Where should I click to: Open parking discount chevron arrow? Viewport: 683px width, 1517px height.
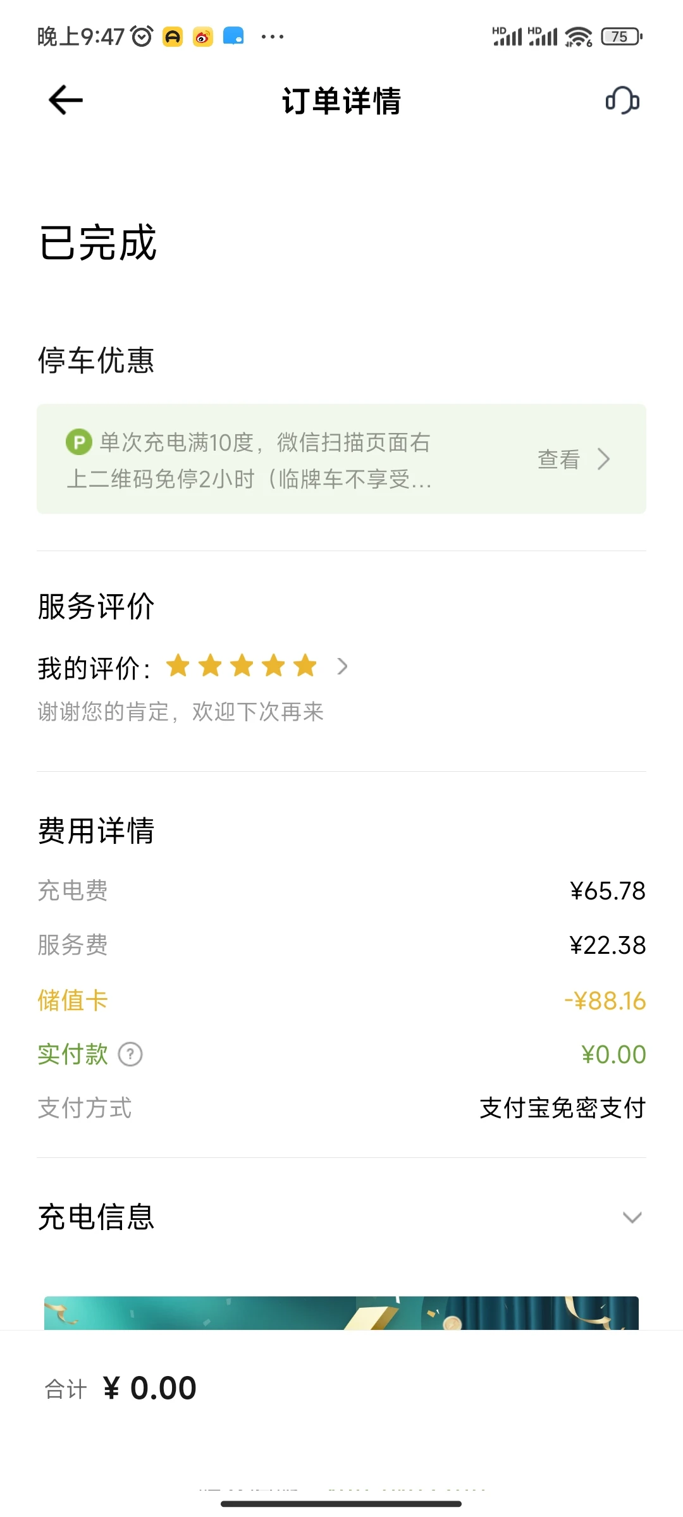coord(604,460)
